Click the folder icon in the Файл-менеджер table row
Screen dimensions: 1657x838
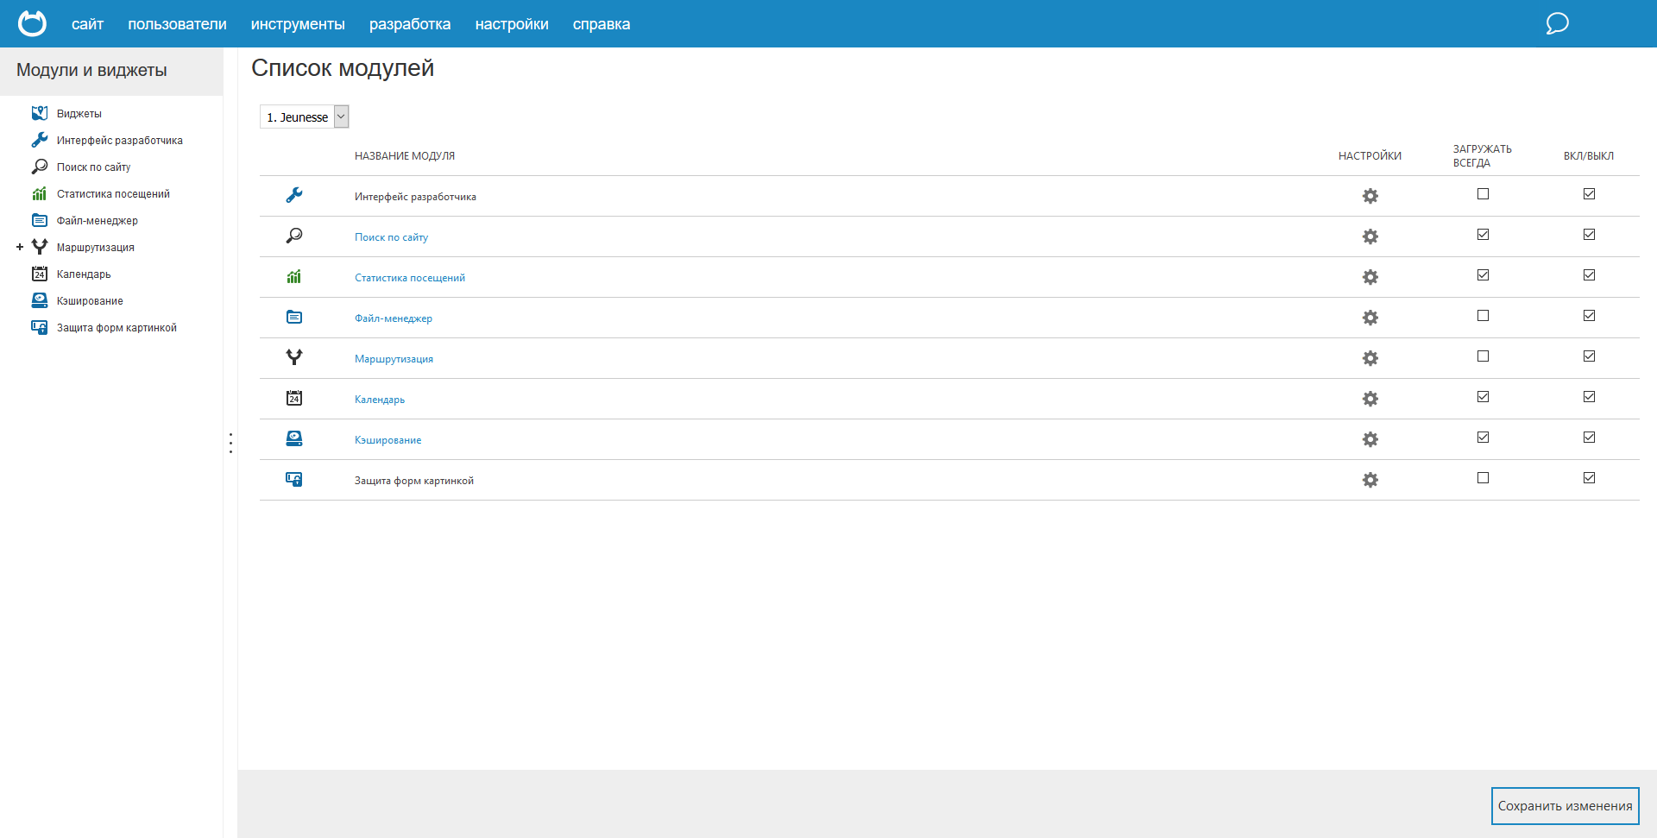(294, 317)
